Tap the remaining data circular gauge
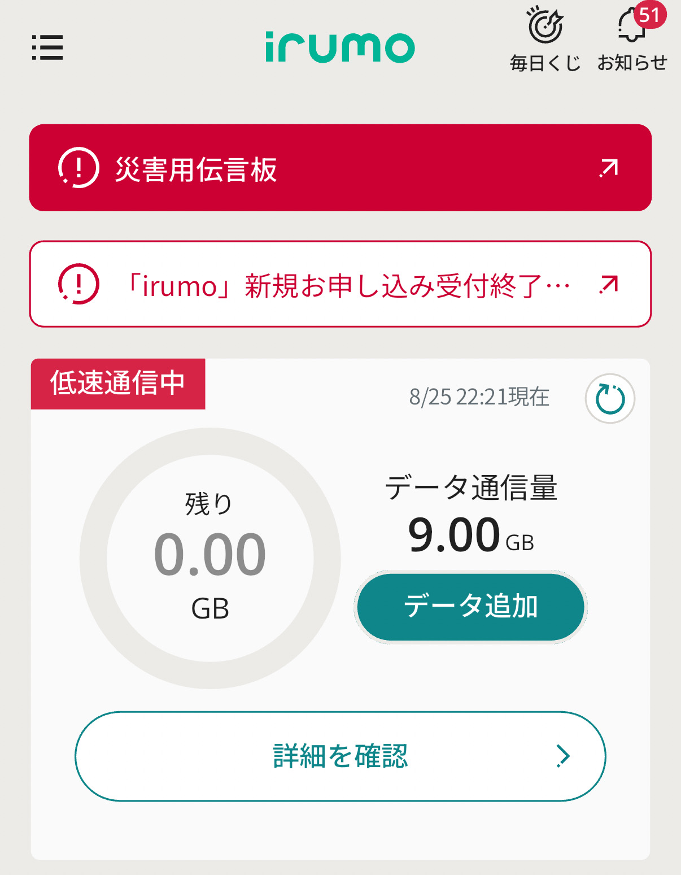The height and width of the screenshot is (875, 681). (210, 558)
